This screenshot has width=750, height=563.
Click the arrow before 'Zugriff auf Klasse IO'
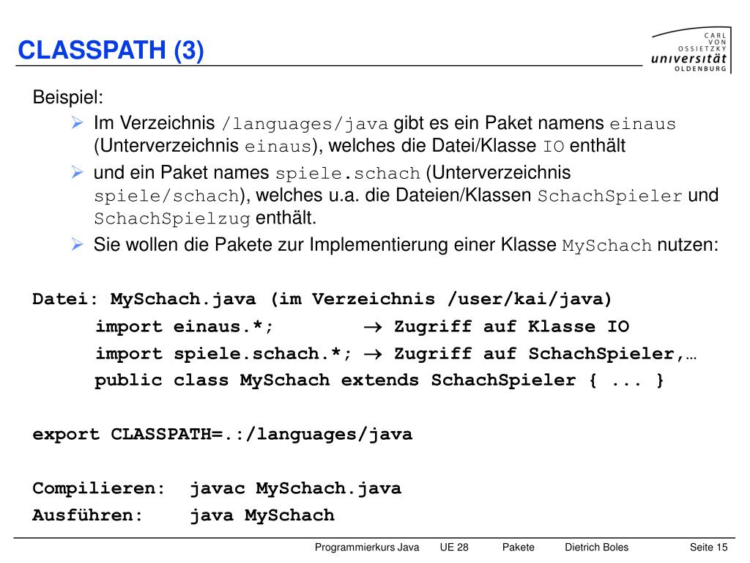point(373,328)
